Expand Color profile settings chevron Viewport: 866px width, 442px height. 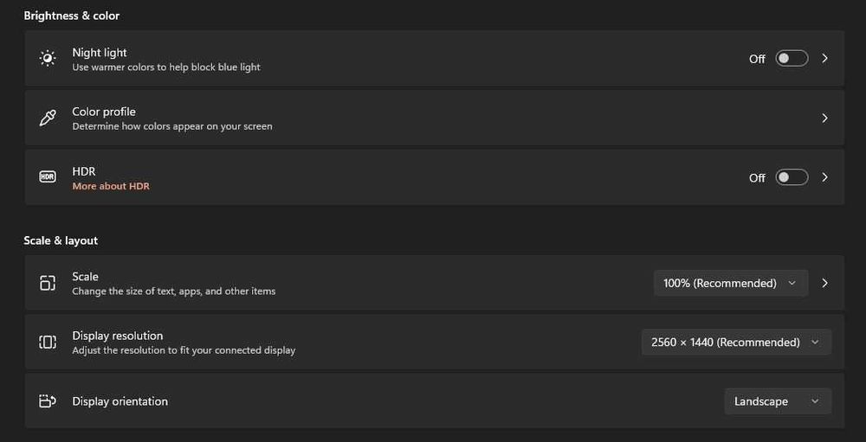coord(824,118)
